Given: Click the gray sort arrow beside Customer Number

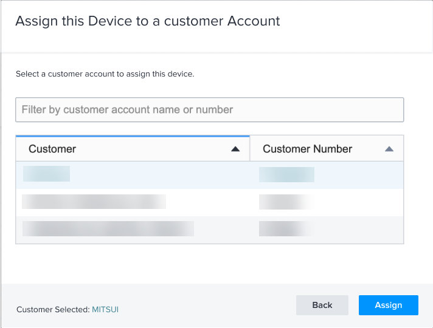Looking at the screenshot, I should pyautogui.click(x=389, y=149).
